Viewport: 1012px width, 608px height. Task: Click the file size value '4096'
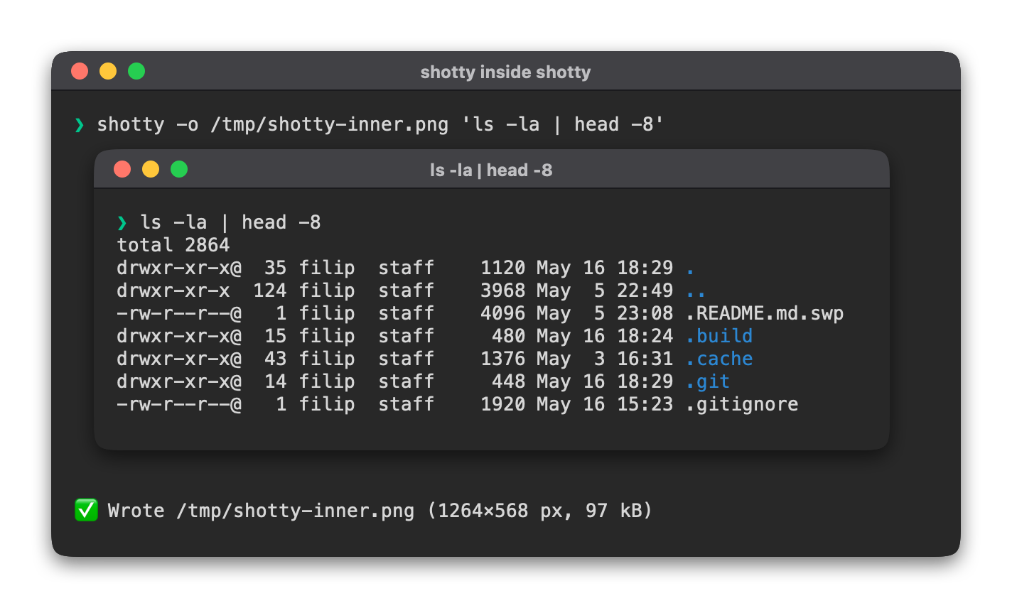pos(503,313)
